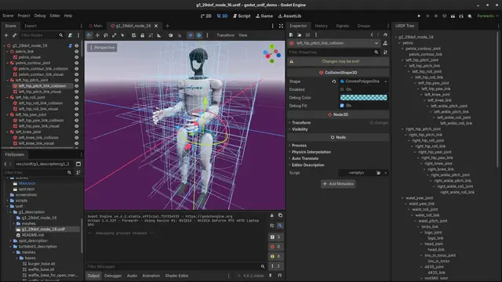This screenshot has width=502, height=282.
Task: Copy the Output log contents
Action: click(280, 215)
